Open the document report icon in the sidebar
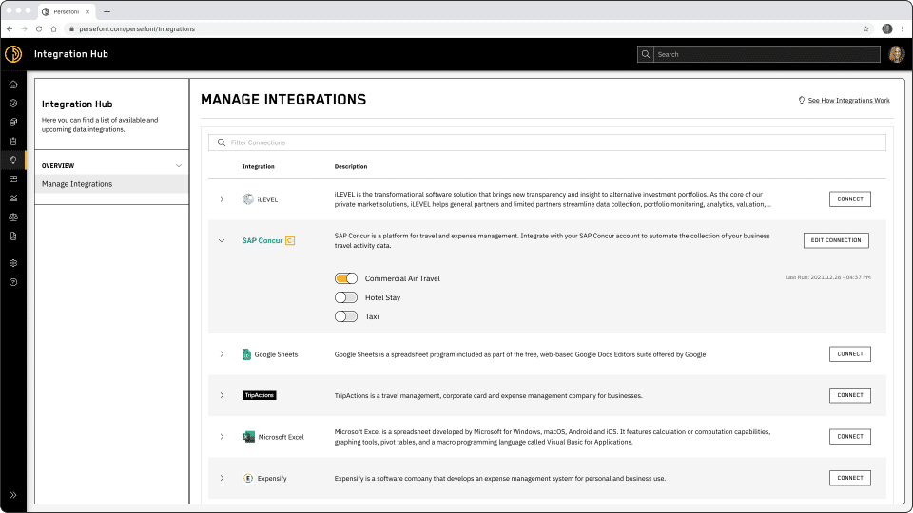Image resolution: width=913 pixels, height=513 pixels. coord(13,237)
